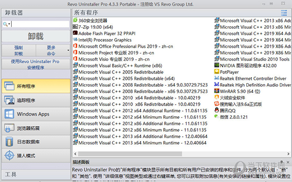The width and height of the screenshot is (292, 182).
Task: Select Microsoft Visual C++ 2019 X64 Additional entry
Action: [253, 34]
